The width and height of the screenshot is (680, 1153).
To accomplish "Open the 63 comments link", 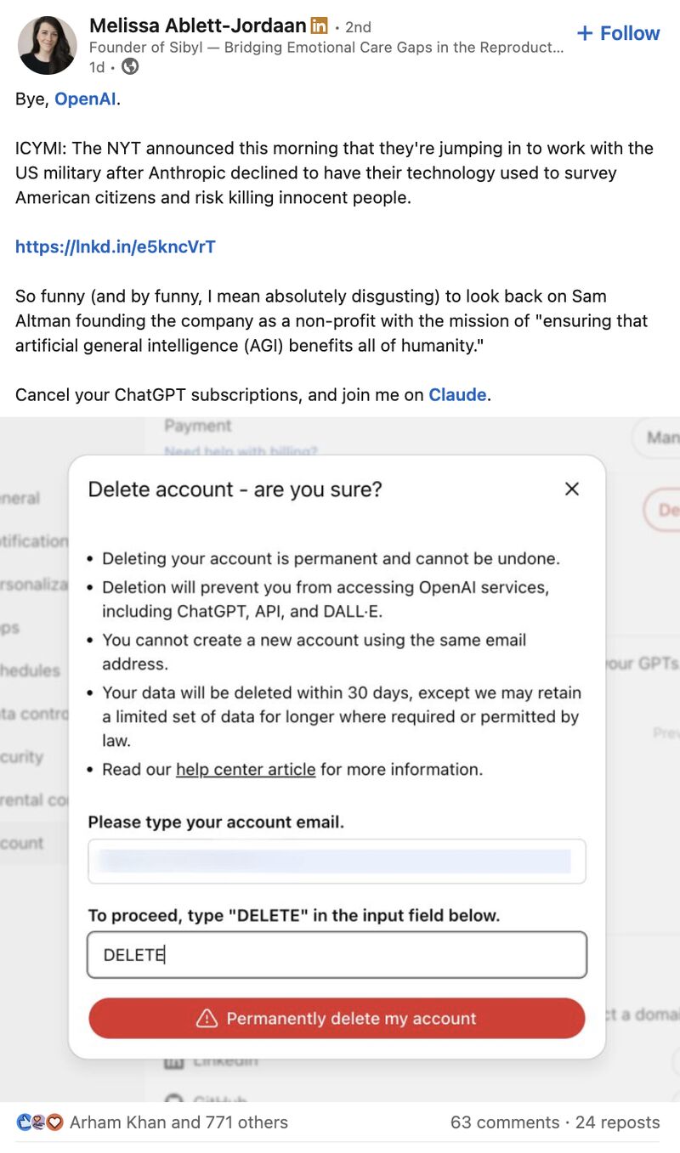I will pyautogui.click(x=505, y=1122).
